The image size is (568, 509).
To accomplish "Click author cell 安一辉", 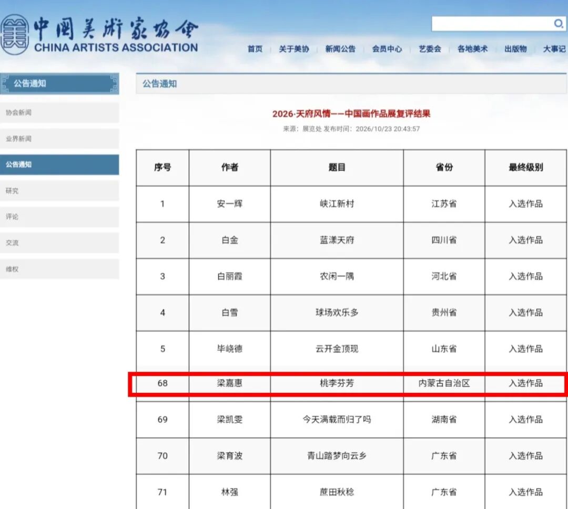I will (230, 204).
